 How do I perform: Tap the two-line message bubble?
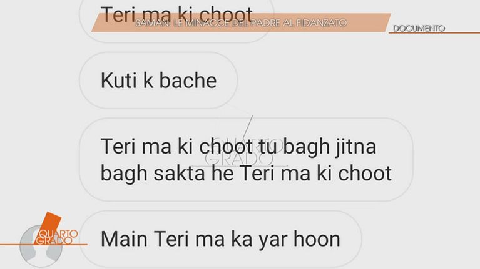coord(246,159)
